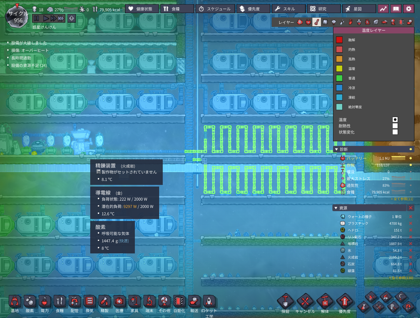Screen dimensions: 420x318
Task: Show the Liquid plumbing overlay icon
Action: click(342, 22)
